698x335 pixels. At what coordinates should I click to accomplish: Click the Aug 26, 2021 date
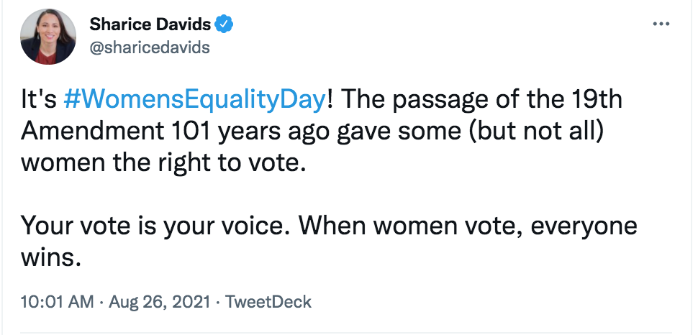pos(160,301)
